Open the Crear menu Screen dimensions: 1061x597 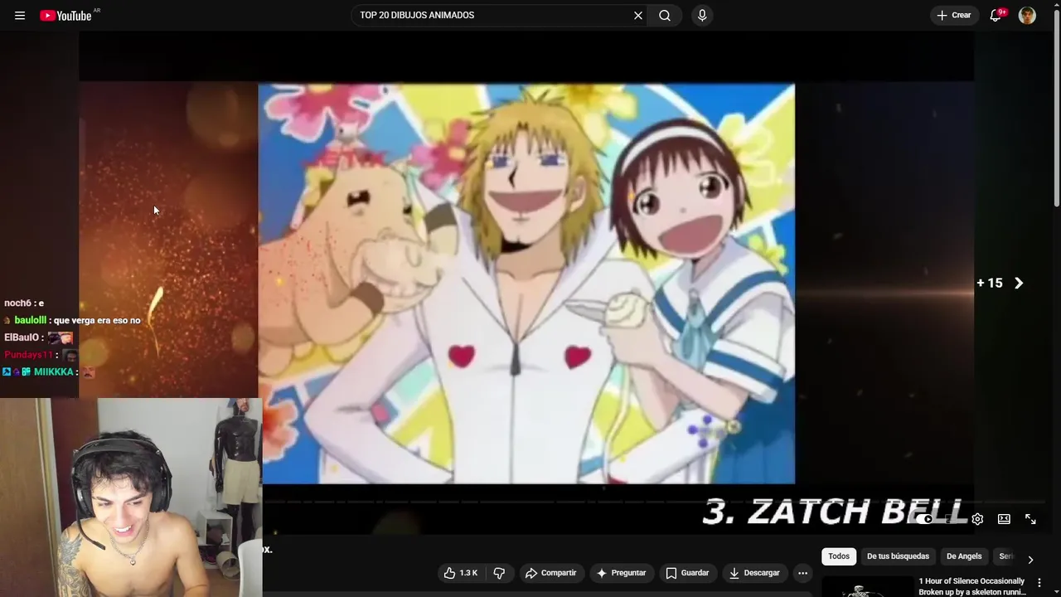[953, 15]
